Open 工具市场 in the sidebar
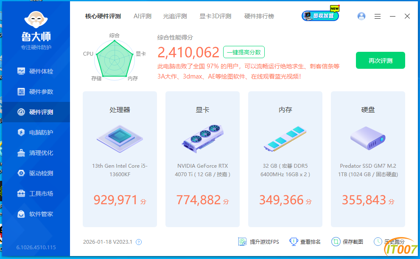Image resolution: width=420 pixels, height=259 pixels. (36, 194)
